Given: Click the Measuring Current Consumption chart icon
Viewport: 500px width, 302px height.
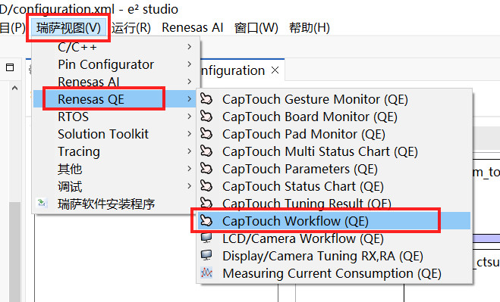Looking at the screenshot, I should point(206,272).
